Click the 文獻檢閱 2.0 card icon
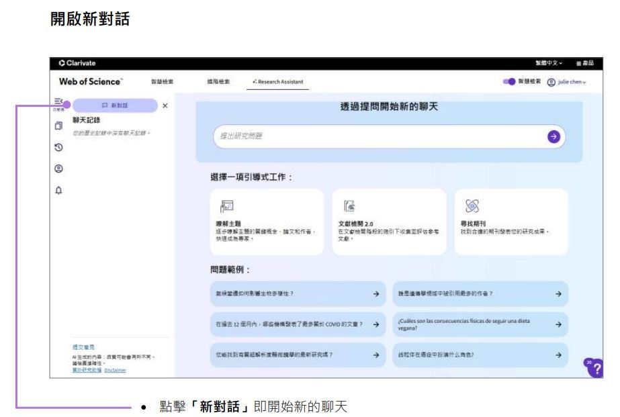 coord(349,206)
